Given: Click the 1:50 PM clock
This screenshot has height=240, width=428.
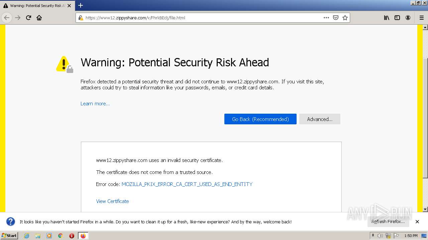Looking at the screenshot, I should click(411, 236).
